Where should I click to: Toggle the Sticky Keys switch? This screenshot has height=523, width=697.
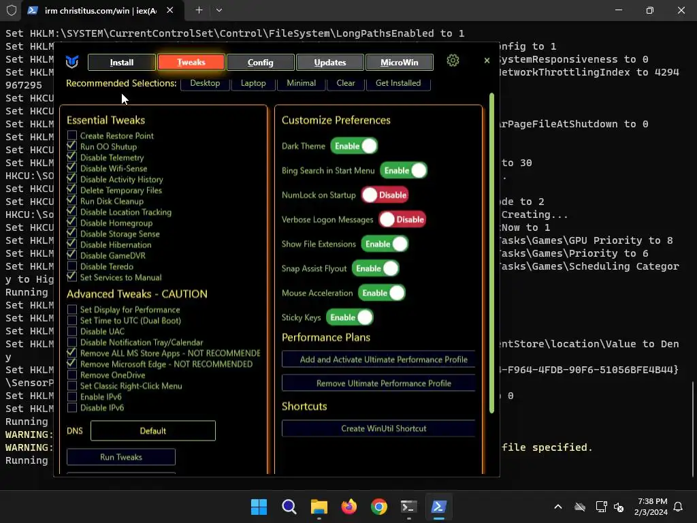350,317
